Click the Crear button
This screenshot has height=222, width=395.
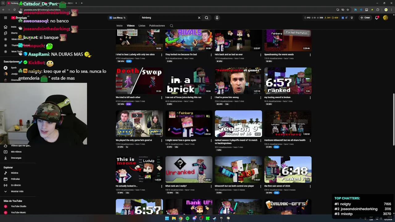click(365, 18)
